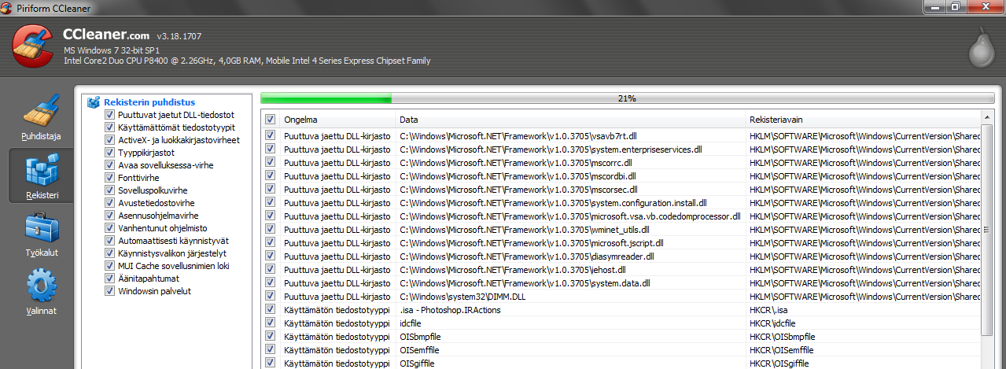Select the HKCR\.isa registry key cell
Image resolution: width=1006 pixels, height=369 pixels.
coord(769,310)
